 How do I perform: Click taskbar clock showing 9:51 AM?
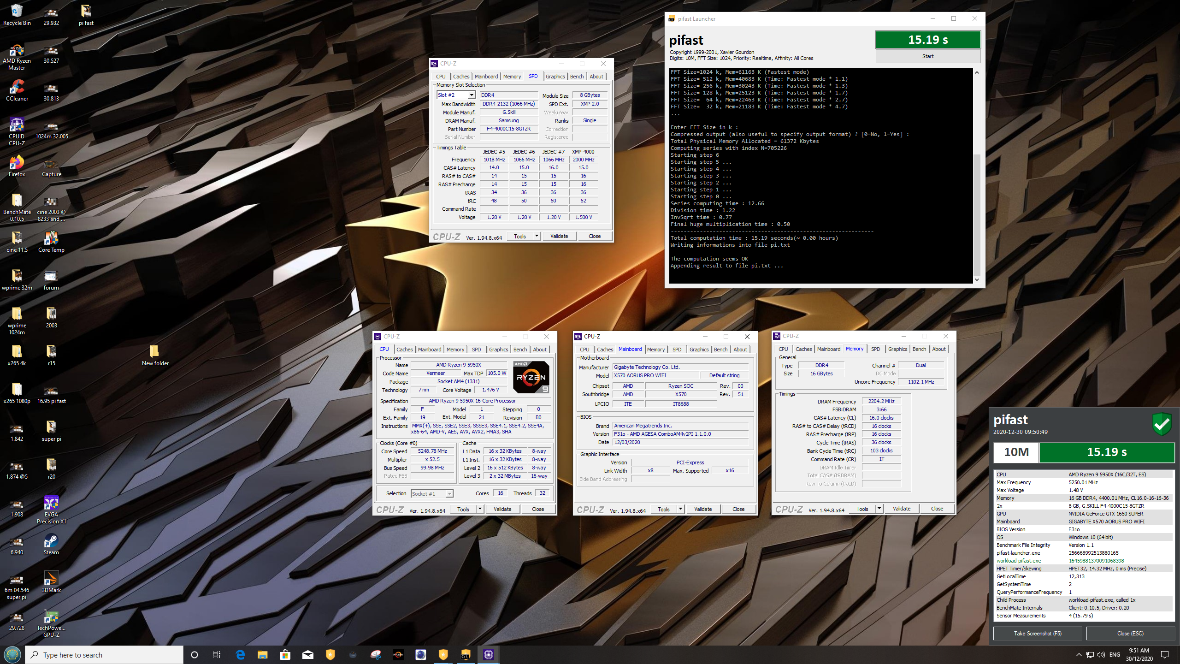coord(1139,655)
